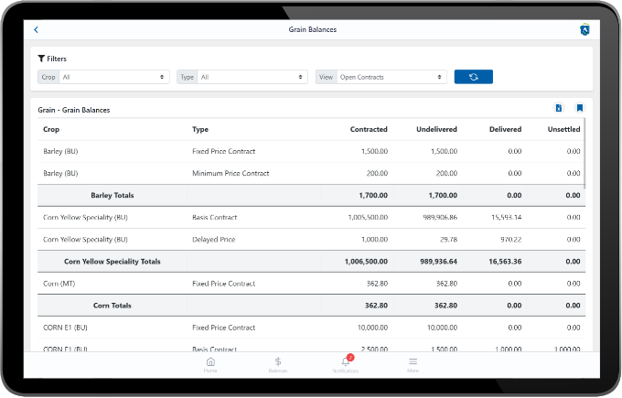Open the Notifications bell
The image size is (622, 398).
pos(346,362)
